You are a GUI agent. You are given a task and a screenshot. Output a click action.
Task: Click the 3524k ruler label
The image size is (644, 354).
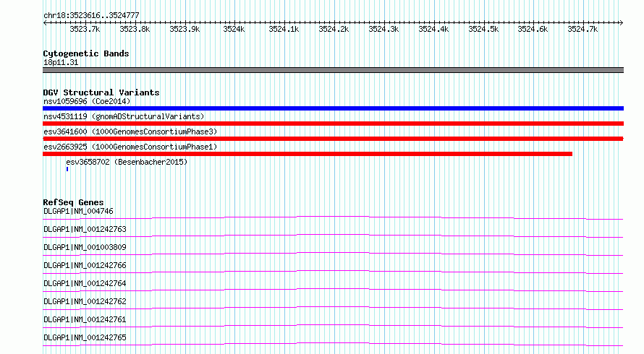[x=234, y=29]
